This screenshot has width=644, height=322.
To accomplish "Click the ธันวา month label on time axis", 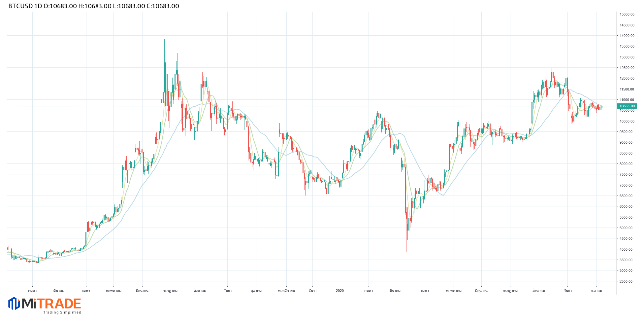I will point(312,291).
